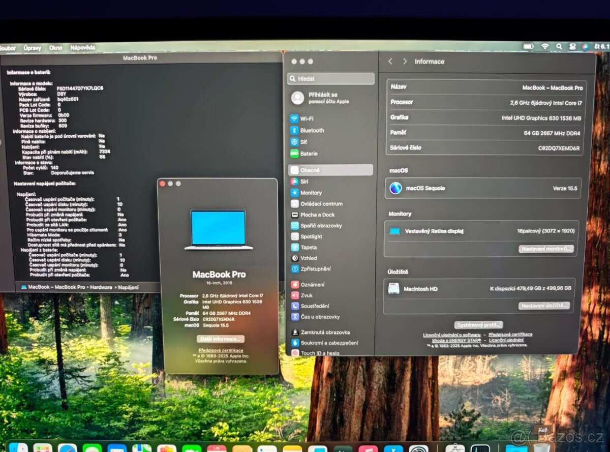Open the Okno menu in the menu bar

coord(55,47)
